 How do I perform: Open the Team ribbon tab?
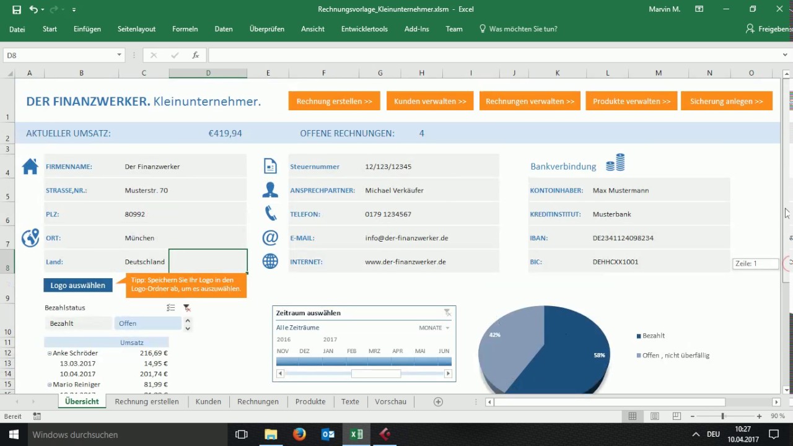pos(454,29)
